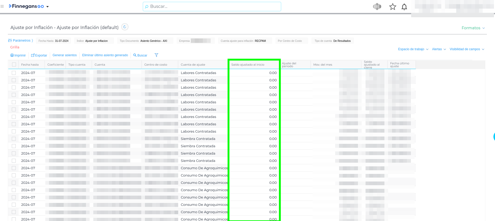Screen dimensions: 495x221
Task: Click the audio assistant icon in header
Action: click(377, 7)
